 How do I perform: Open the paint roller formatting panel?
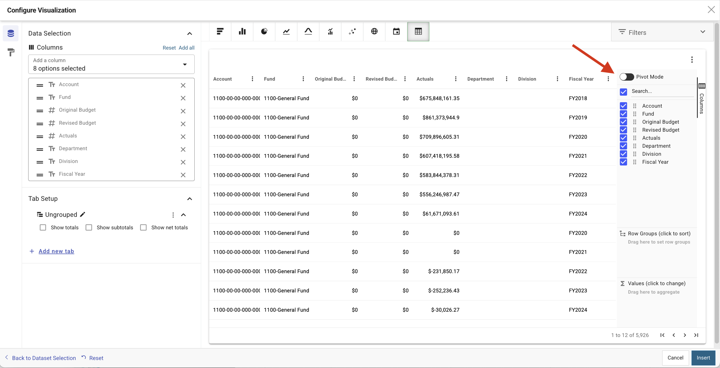click(x=11, y=52)
